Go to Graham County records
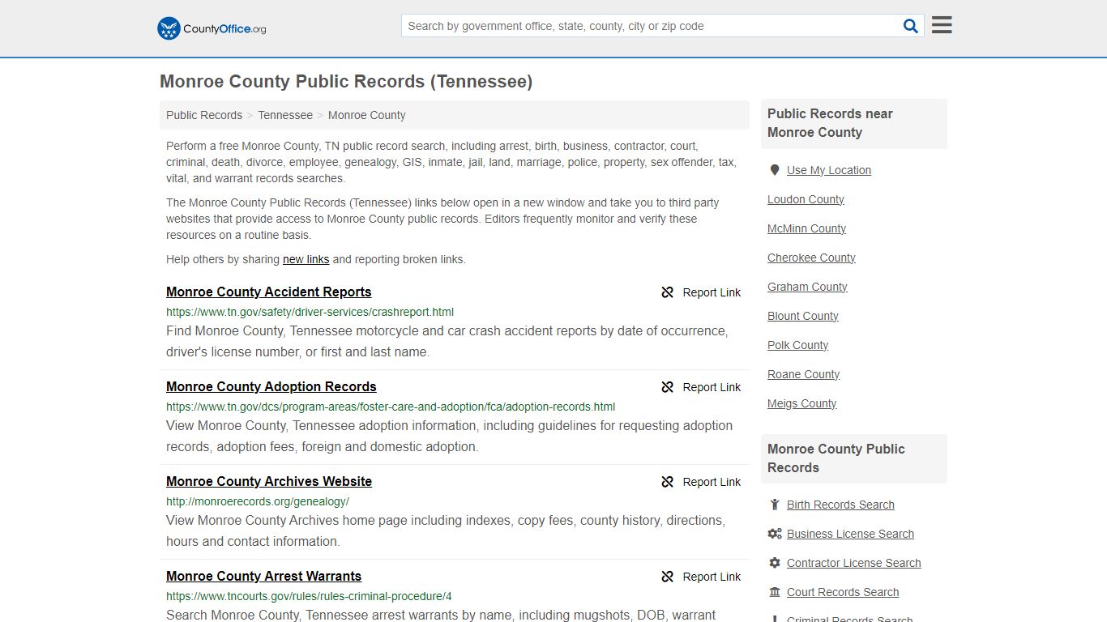Viewport: 1107px width, 622px height. pos(807,287)
